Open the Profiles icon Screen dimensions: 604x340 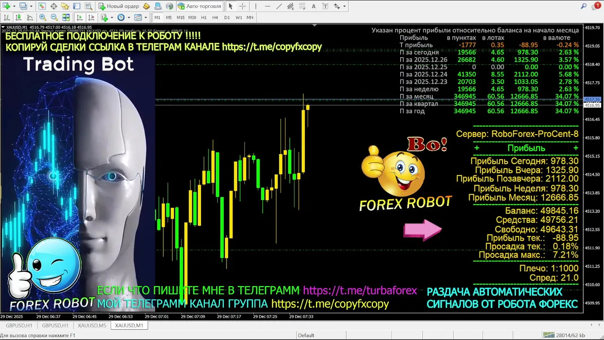[24, 6]
